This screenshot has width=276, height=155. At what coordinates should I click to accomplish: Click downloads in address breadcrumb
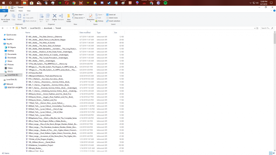[48, 28]
